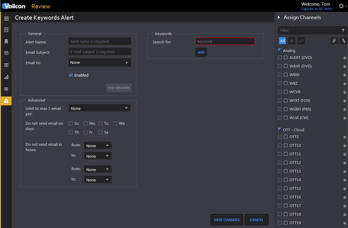Open the first to hours dropdown
The height and width of the screenshot is (228, 348).
coord(98,156)
